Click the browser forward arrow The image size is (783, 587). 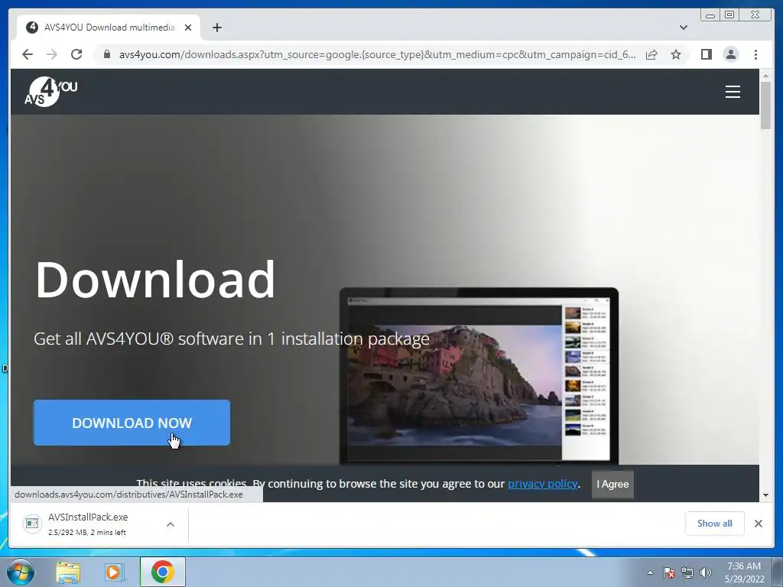(52, 54)
